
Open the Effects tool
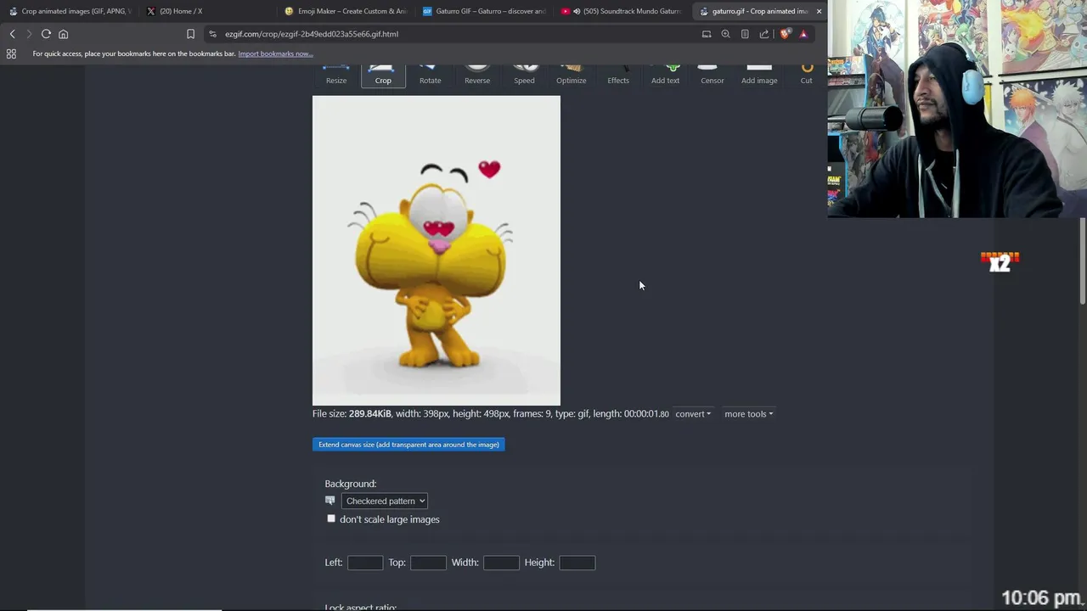[618, 76]
